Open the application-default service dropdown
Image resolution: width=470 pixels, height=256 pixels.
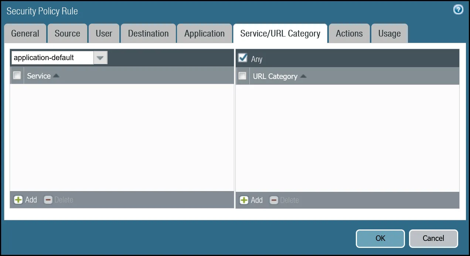pyautogui.click(x=100, y=58)
